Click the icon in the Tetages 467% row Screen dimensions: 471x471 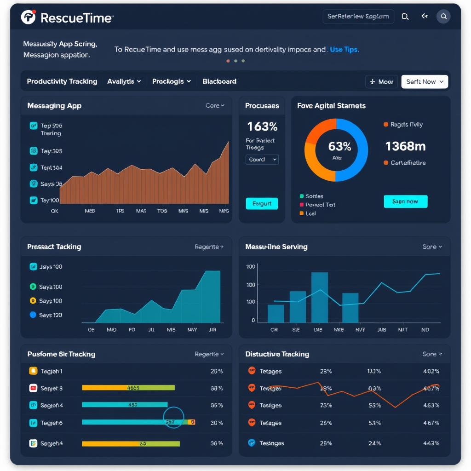pyautogui.click(x=252, y=423)
